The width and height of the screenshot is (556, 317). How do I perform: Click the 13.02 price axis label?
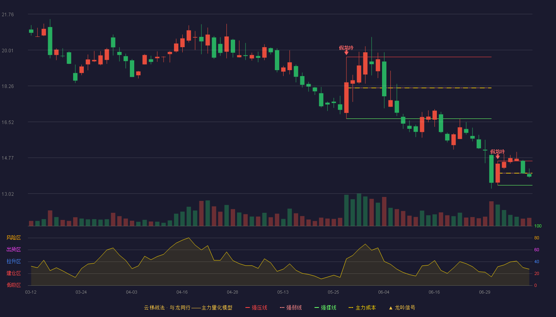click(x=8, y=194)
